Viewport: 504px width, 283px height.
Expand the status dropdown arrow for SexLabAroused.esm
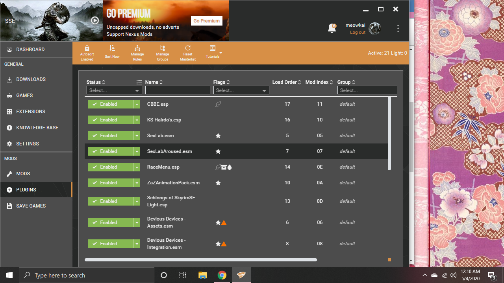click(137, 151)
